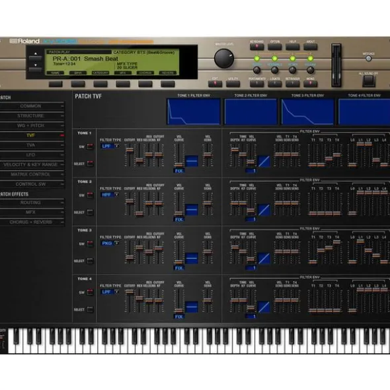Toggle the Tone 2 SW switch
The image size is (390, 390).
90,195
